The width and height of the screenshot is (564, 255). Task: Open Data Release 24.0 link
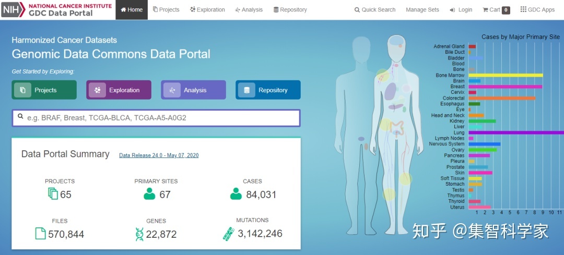click(159, 155)
